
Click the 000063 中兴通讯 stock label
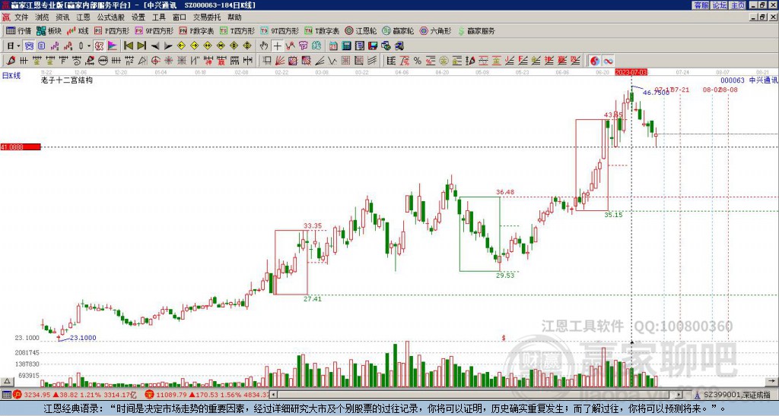[x=749, y=80]
